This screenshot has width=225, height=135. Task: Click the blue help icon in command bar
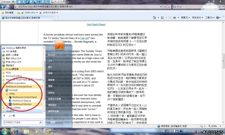(218, 18)
